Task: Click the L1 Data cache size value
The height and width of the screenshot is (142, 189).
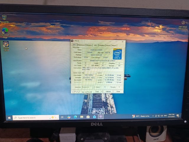Action: (x=109, y=75)
